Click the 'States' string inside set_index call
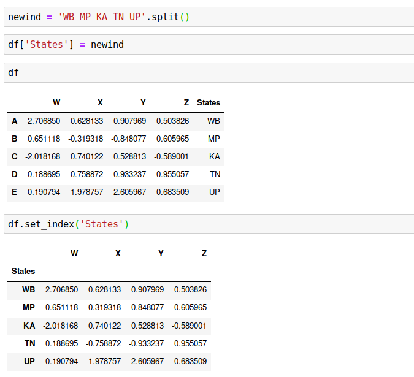 [x=102, y=224]
